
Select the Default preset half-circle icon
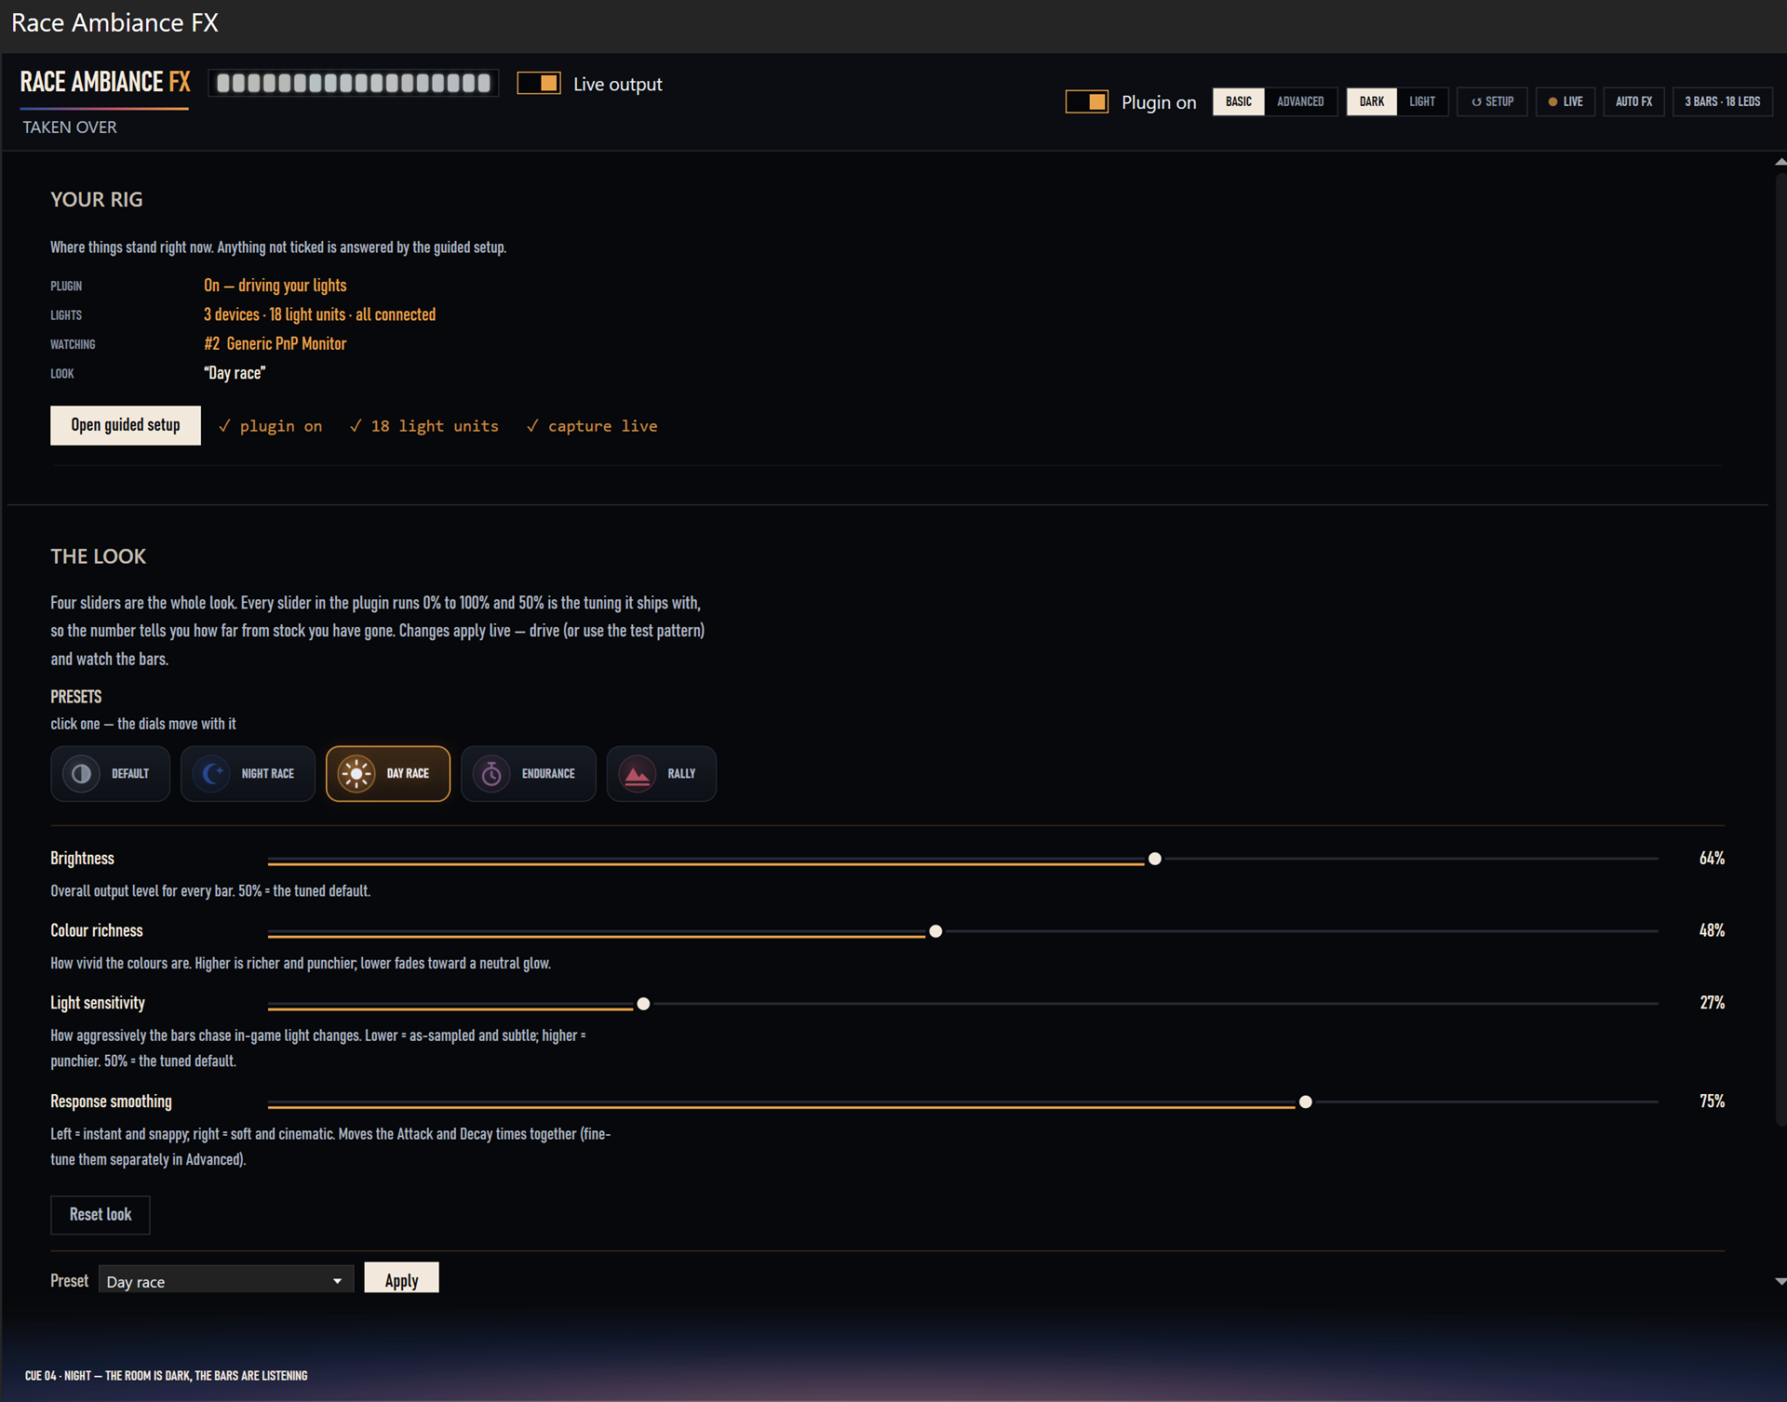click(81, 773)
